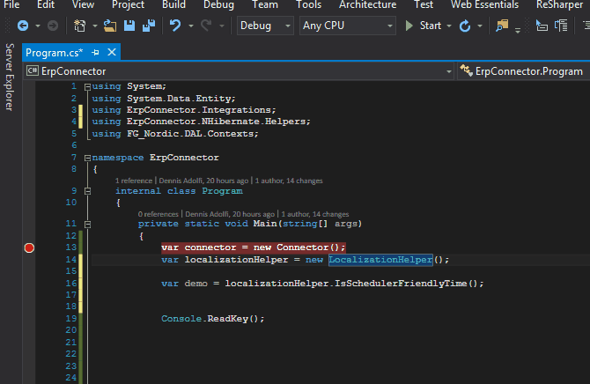The height and width of the screenshot is (384, 590).
Task: Click the Navigate Backward arrow icon
Action: point(23,26)
